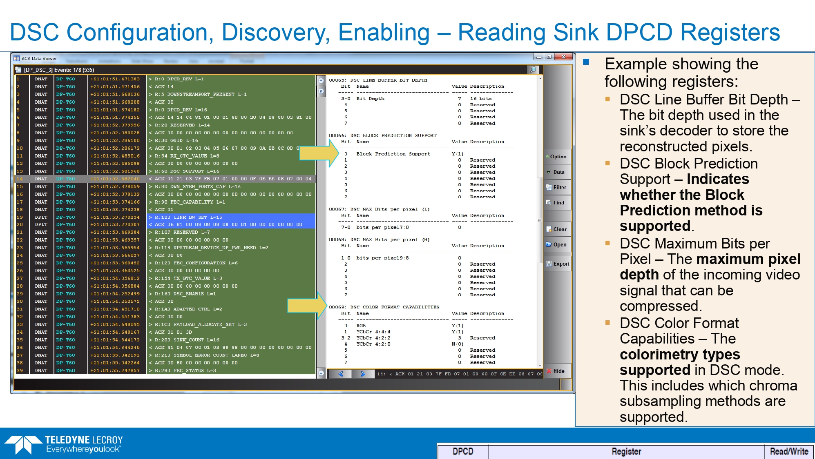Select event 39 R:280 FEC_STATUS
815x459 pixels.
coord(165,370)
